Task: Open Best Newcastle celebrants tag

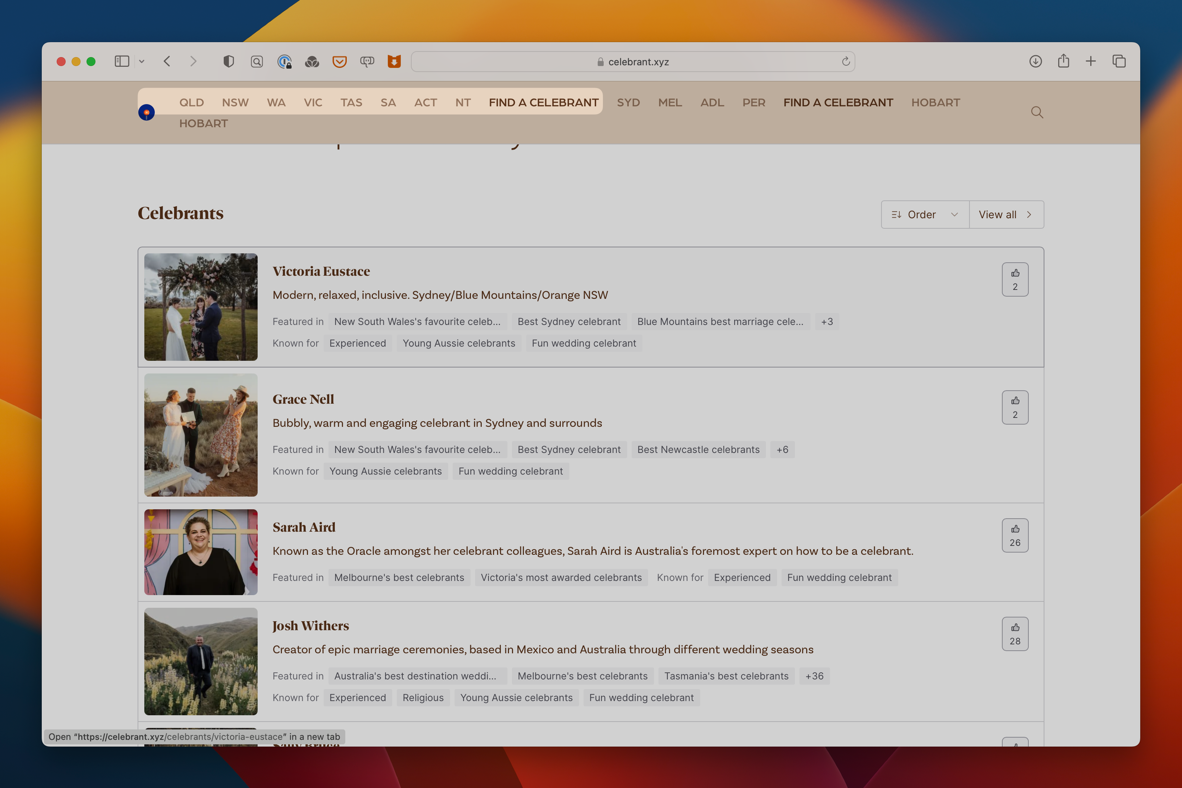Action: 698,450
